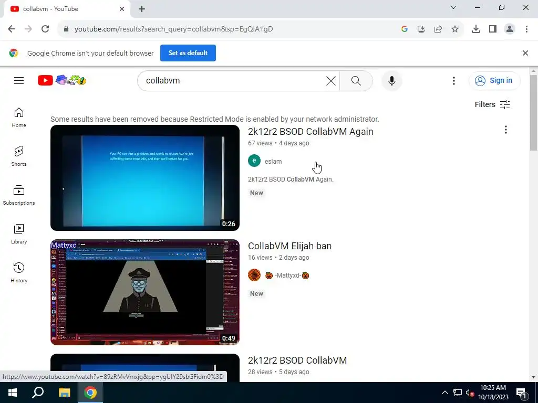Share this page icon in the address bar
538x403 pixels.
click(x=438, y=29)
